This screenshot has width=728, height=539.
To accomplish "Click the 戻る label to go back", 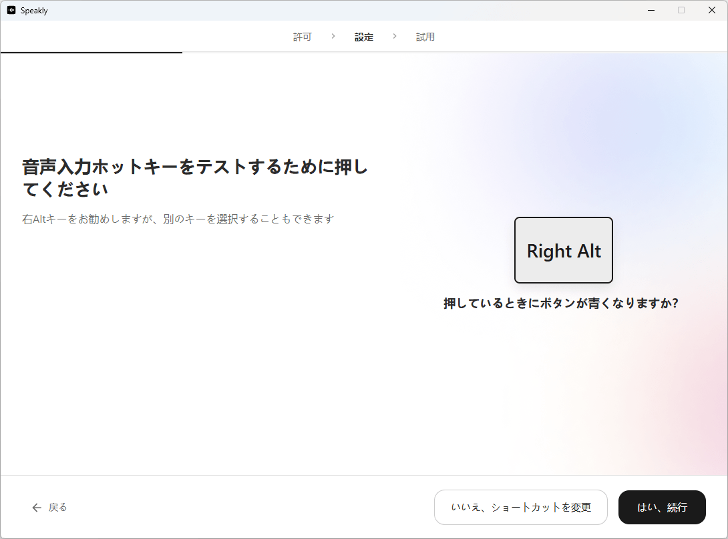I will click(x=58, y=508).
